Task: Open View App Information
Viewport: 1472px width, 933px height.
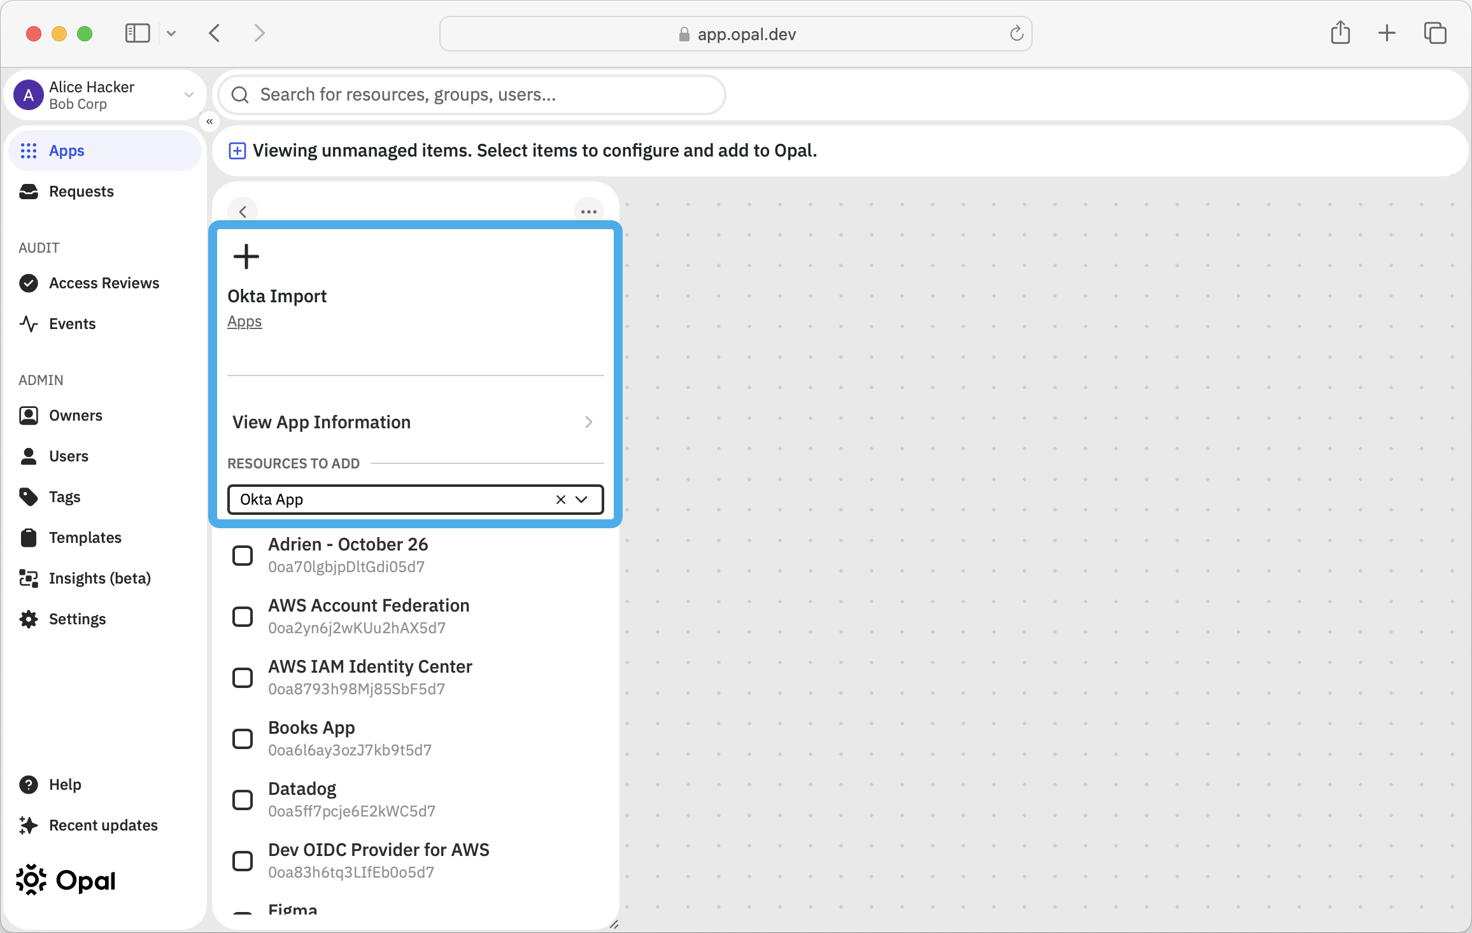Action: pos(416,422)
